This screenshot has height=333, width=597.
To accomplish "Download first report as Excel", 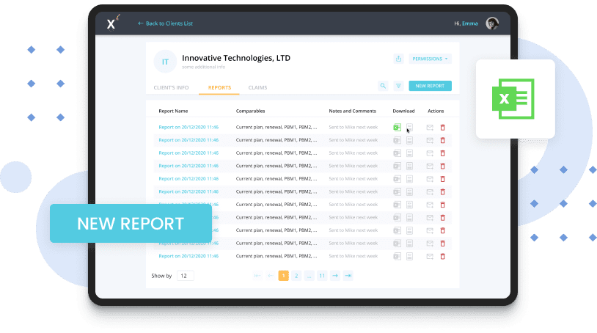I will pyautogui.click(x=397, y=128).
